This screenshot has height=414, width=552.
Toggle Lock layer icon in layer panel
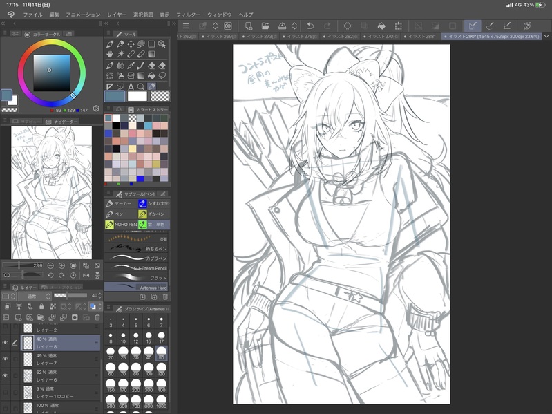(x=41, y=307)
